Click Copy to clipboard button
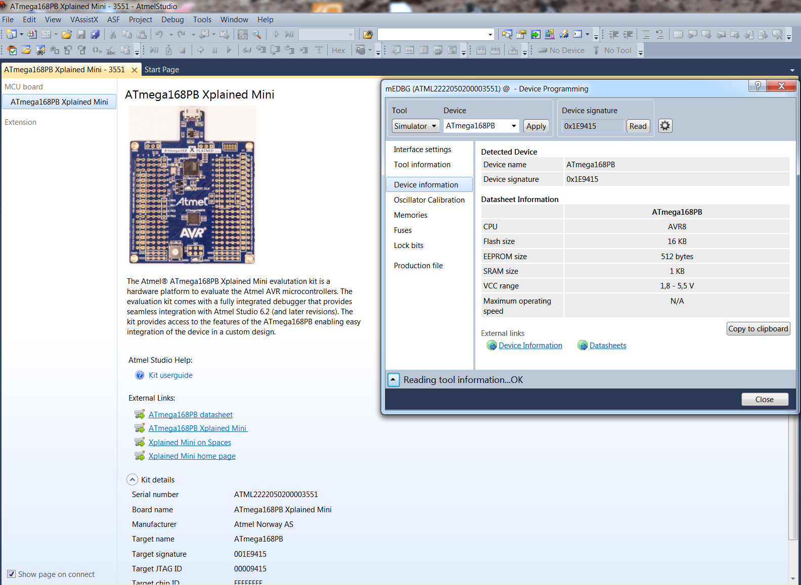Screen dimensions: 801x585 [x=758, y=329]
